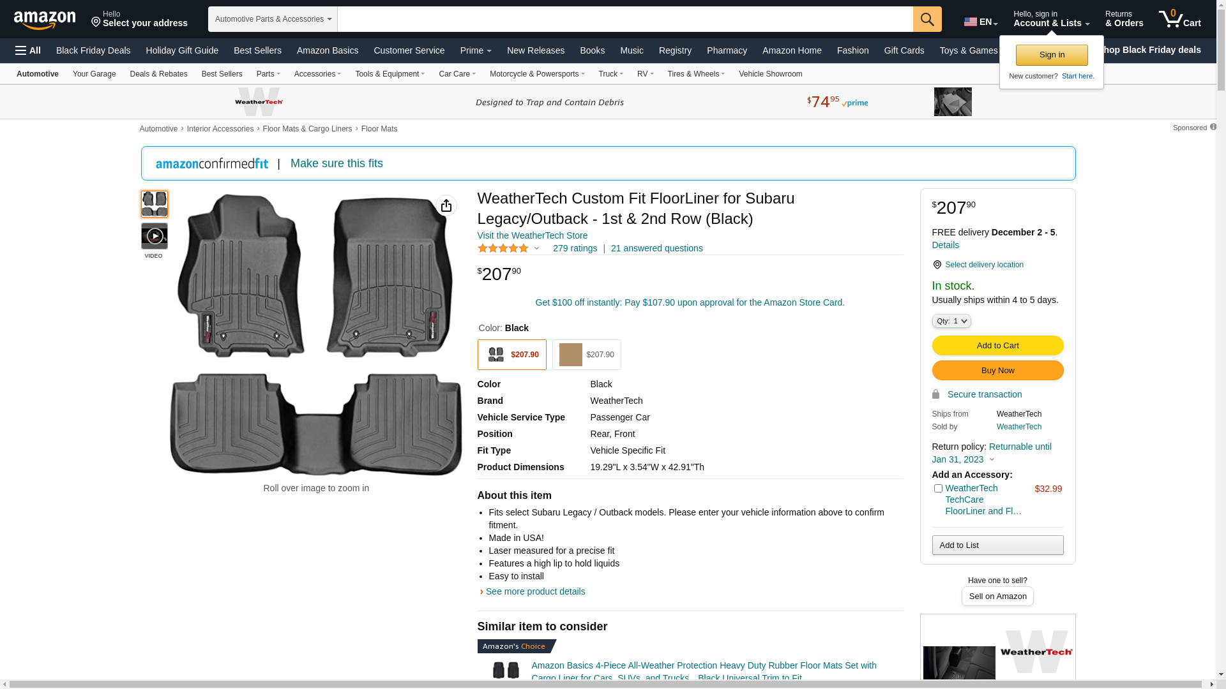Go to Black Friday Deals tab
This screenshot has height=689, width=1226.
coord(93,50)
